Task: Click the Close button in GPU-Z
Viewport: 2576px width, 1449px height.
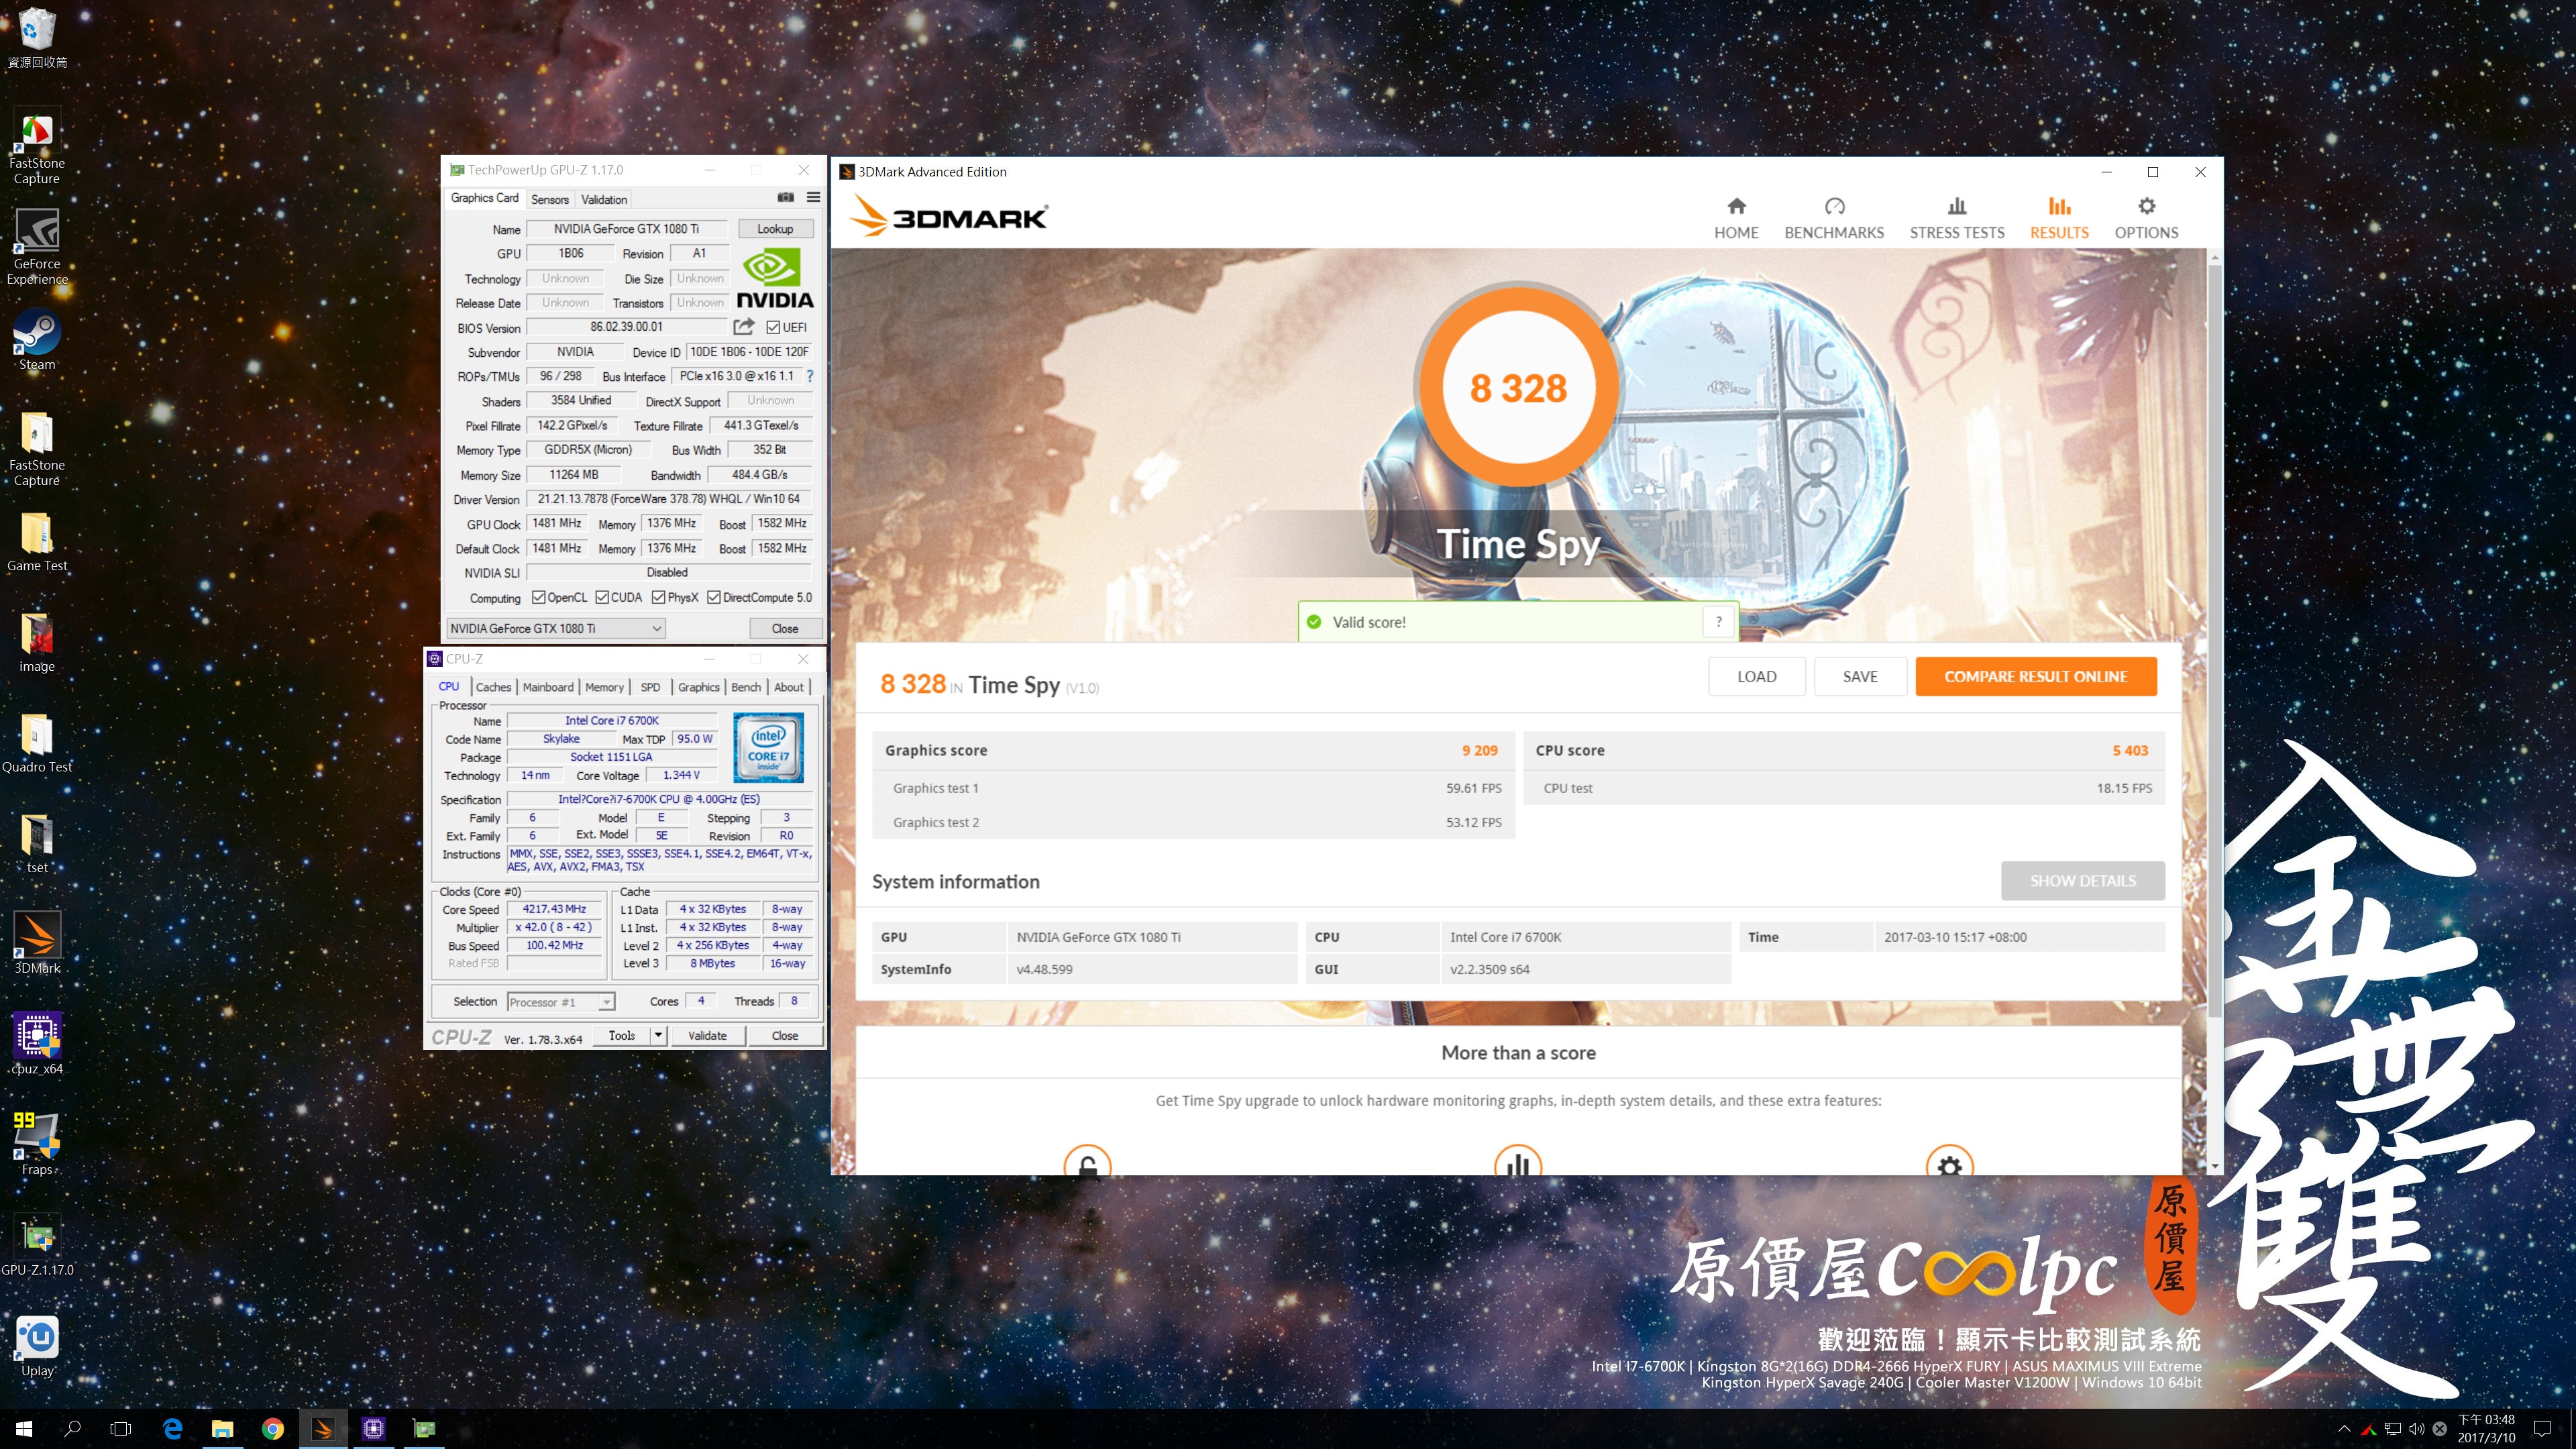Action: click(x=785, y=628)
